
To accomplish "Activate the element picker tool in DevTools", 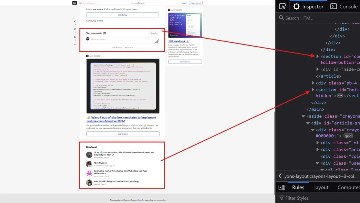I will [282, 6].
